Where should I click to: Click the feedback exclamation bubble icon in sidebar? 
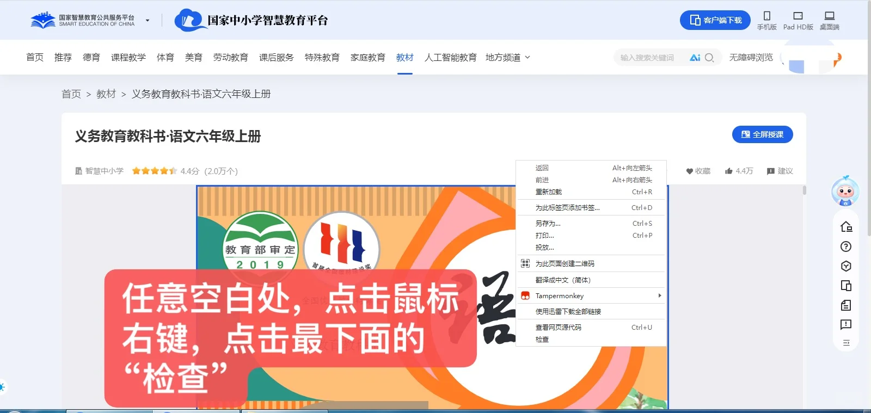(846, 325)
